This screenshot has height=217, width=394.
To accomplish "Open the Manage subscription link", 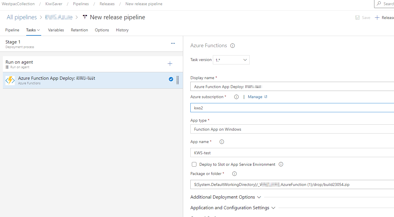I will pyautogui.click(x=255, y=97).
